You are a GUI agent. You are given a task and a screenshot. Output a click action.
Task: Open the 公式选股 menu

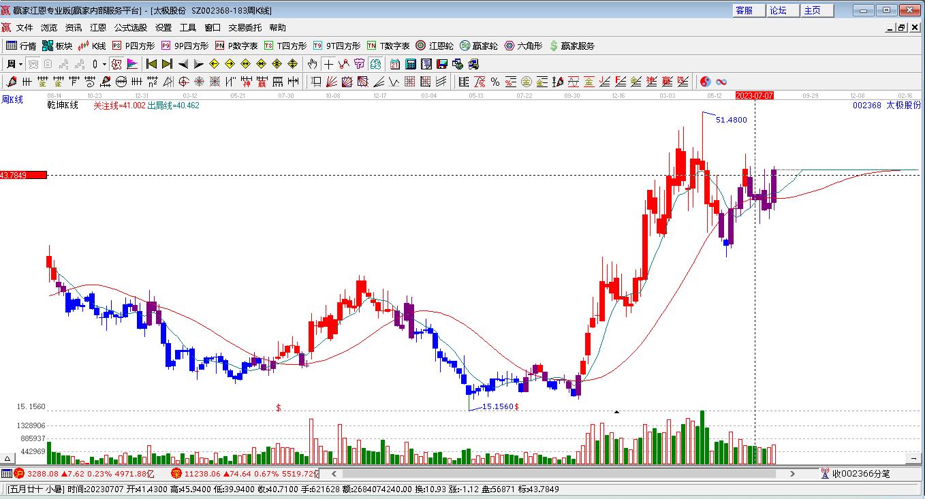131,28
